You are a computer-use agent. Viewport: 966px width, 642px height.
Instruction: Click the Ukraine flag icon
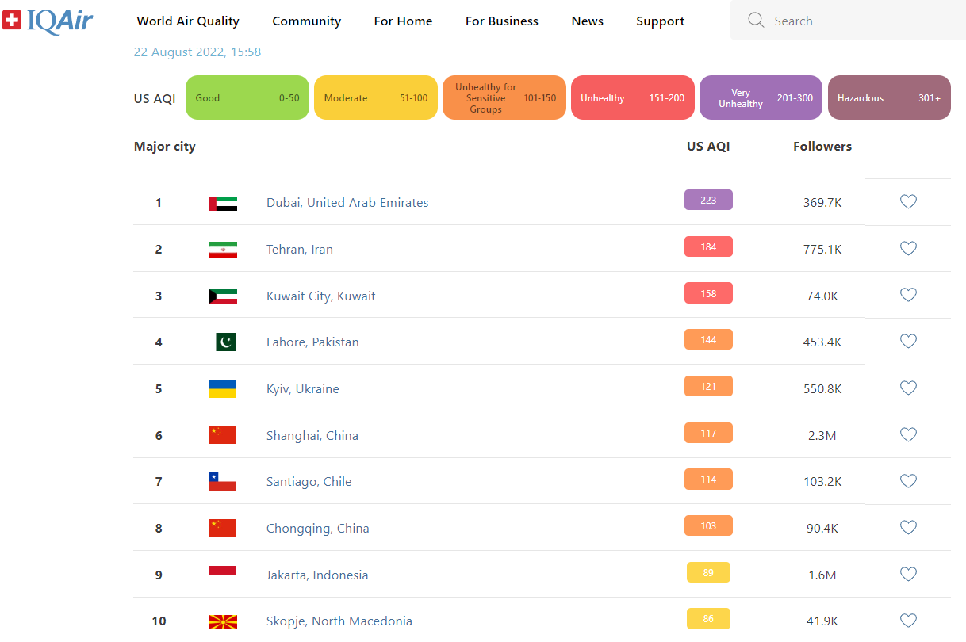[223, 388]
